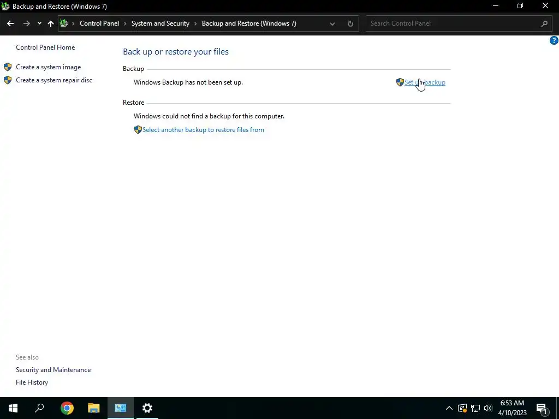Open Help via the blue question mark
This screenshot has height=419, width=559.
point(554,40)
